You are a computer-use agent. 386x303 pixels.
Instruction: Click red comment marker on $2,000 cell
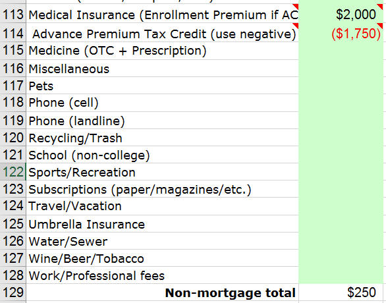pyautogui.click(x=380, y=7)
